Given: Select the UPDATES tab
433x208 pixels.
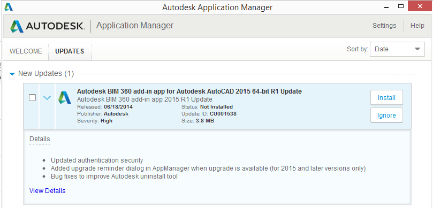Looking at the screenshot, I should (70, 51).
